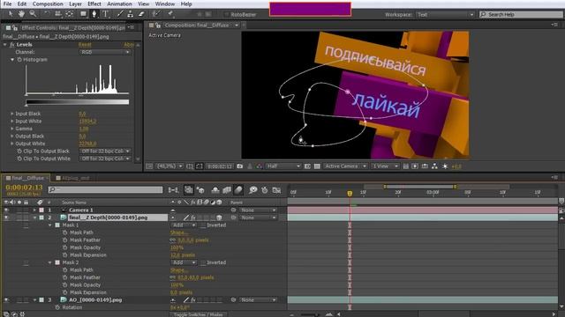This screenshot has width=565, height=317.
Task: Toggle Motion Blur for the composition
Action: tap(238, 190)
